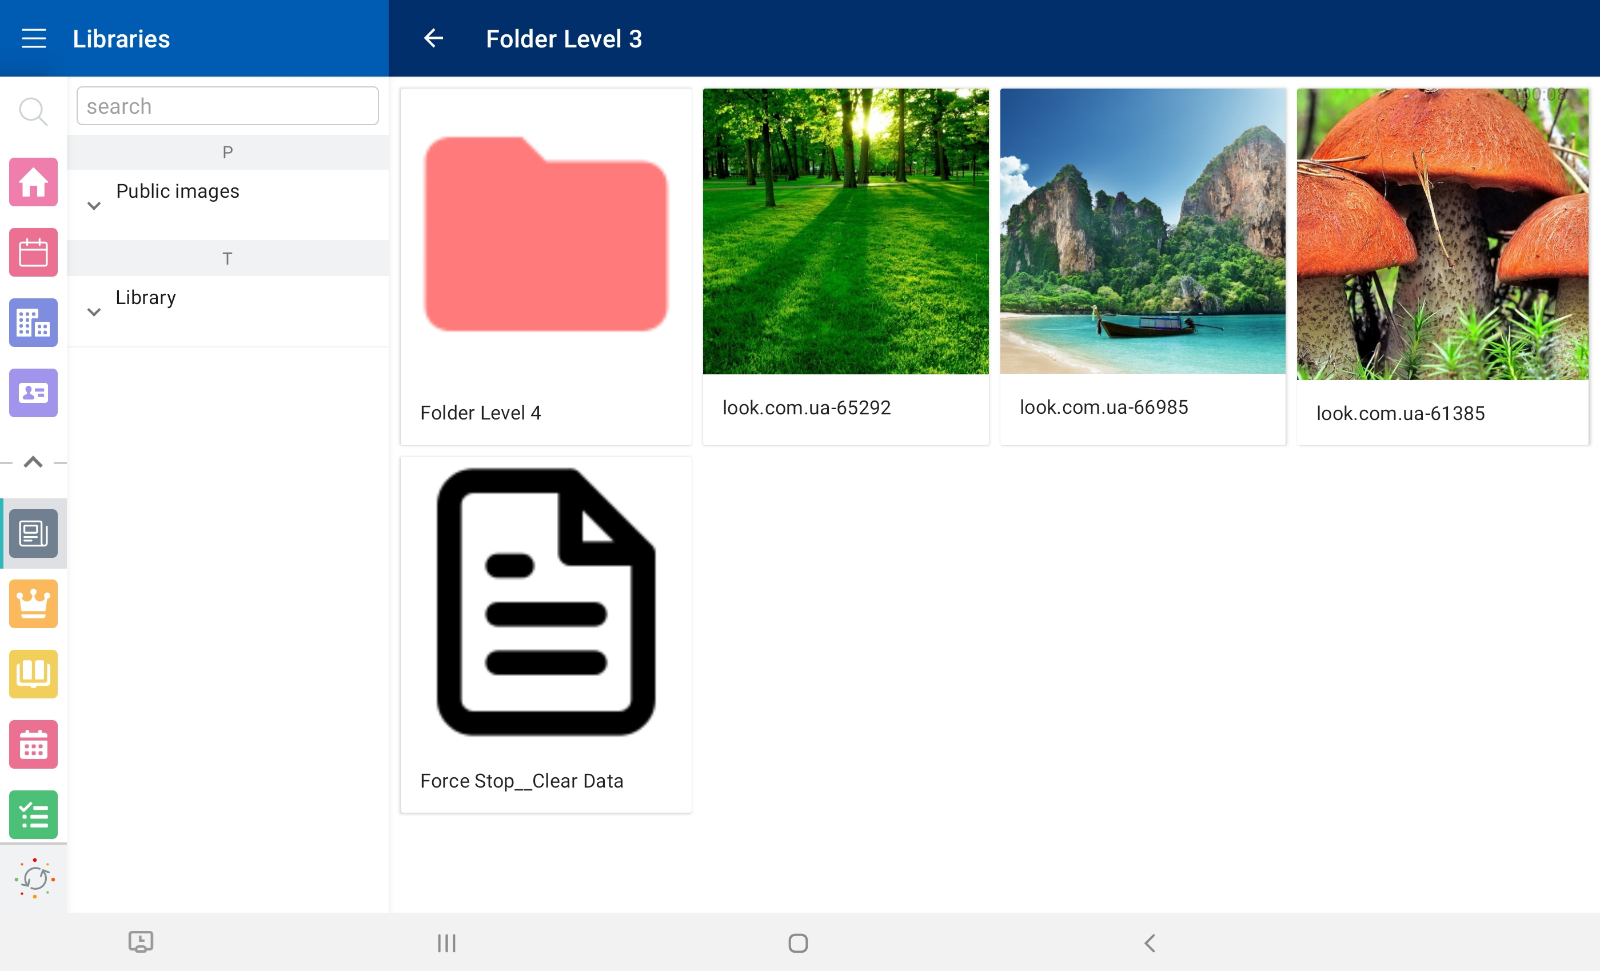Open the hamburger menu
1600x971 pixels.
tap(34, 38)
